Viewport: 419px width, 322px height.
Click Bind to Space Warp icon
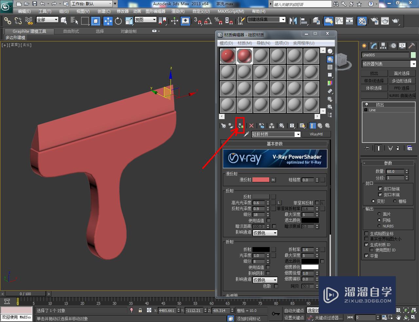pos(29,21)
